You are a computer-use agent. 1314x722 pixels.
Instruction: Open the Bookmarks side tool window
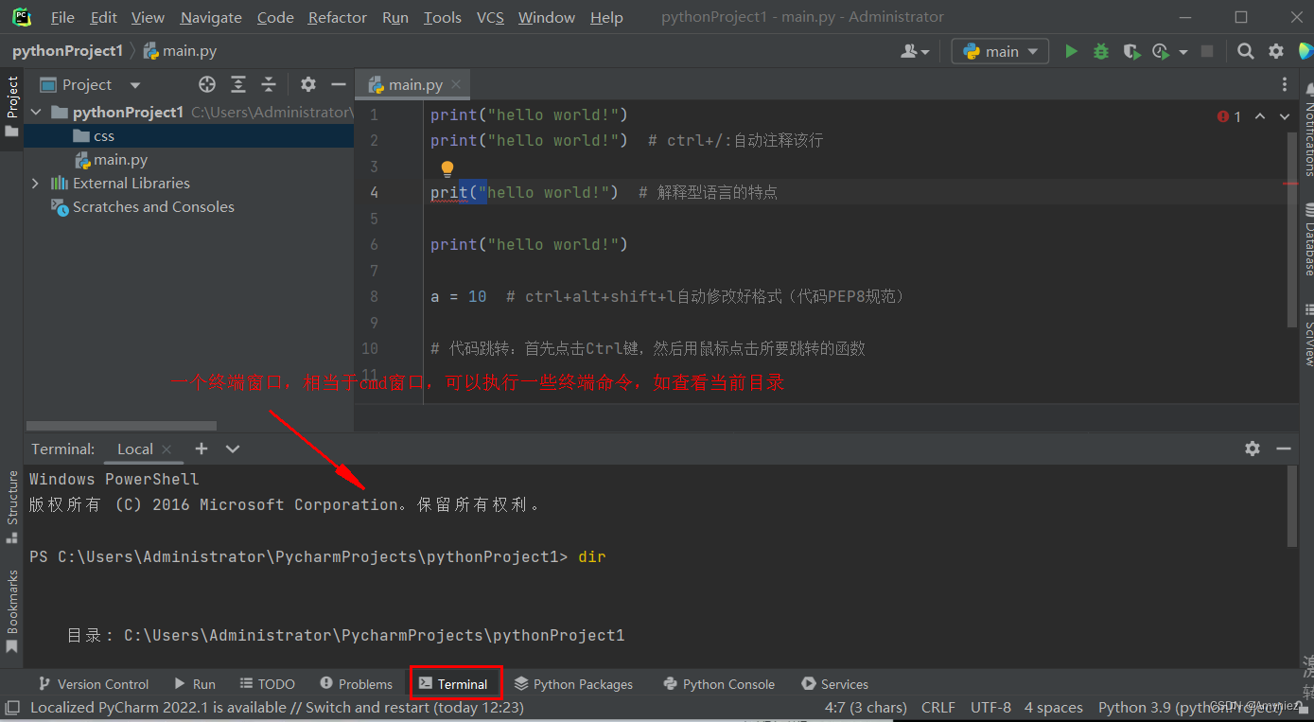[12, 610]
